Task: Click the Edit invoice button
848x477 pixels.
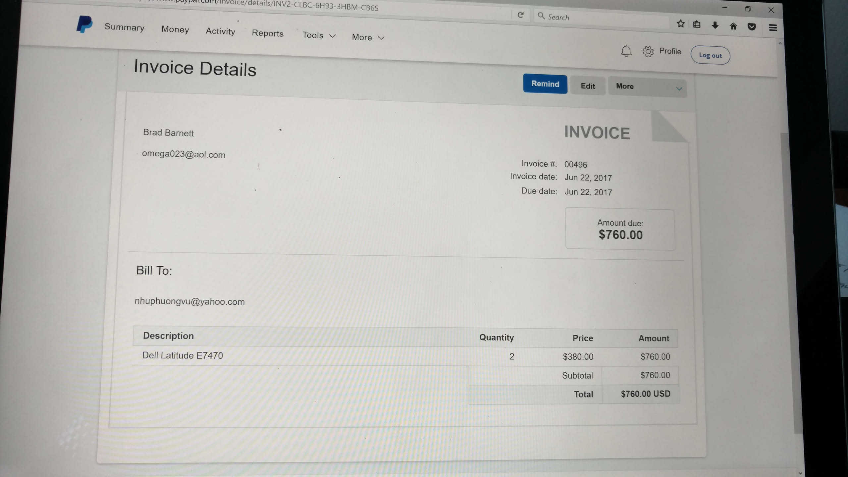Action: 588,86
